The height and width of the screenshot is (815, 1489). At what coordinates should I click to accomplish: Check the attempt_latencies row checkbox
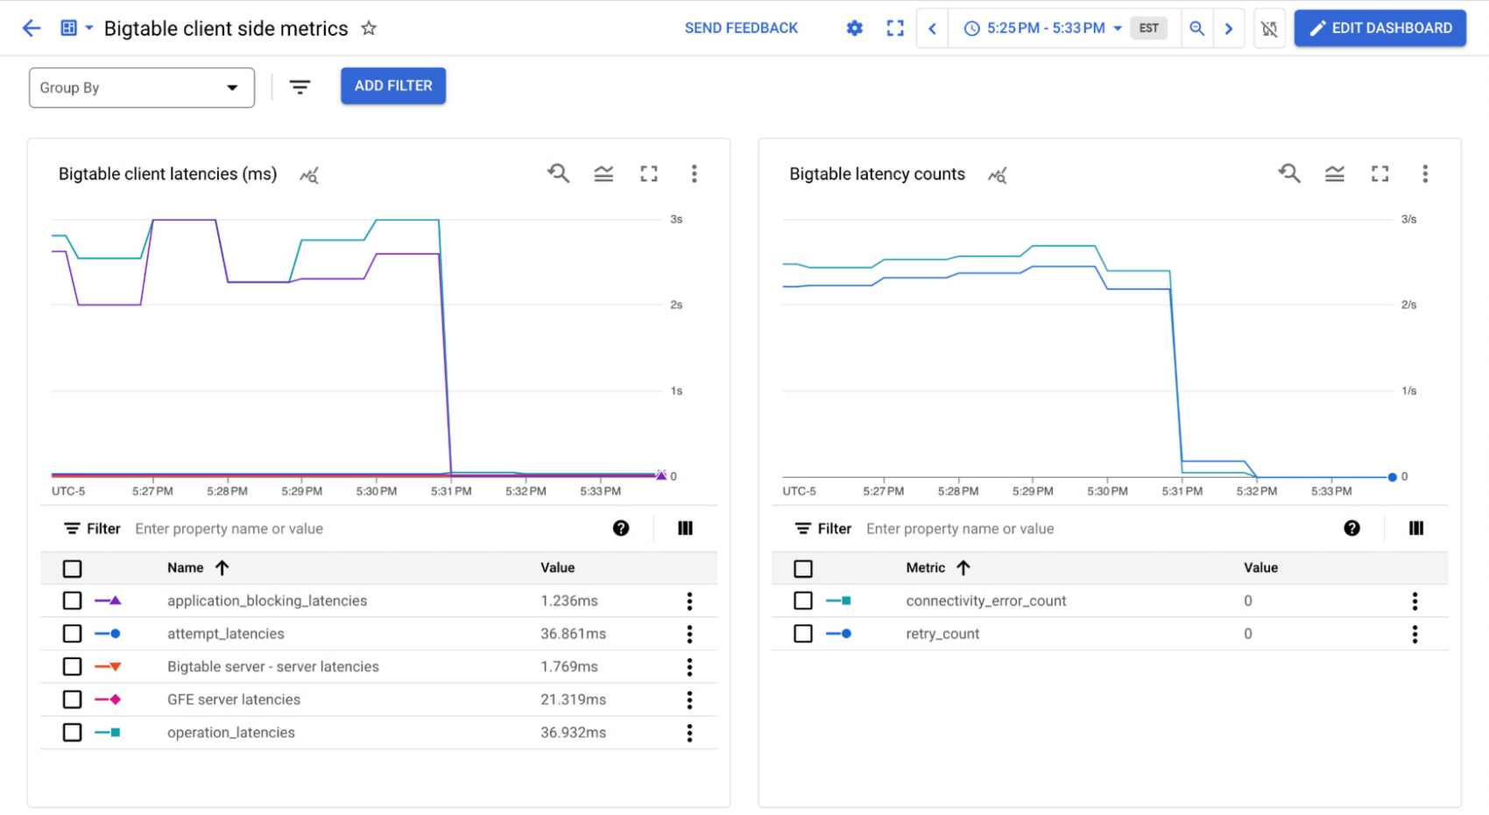pyautogui.click(x=73, y=634)
